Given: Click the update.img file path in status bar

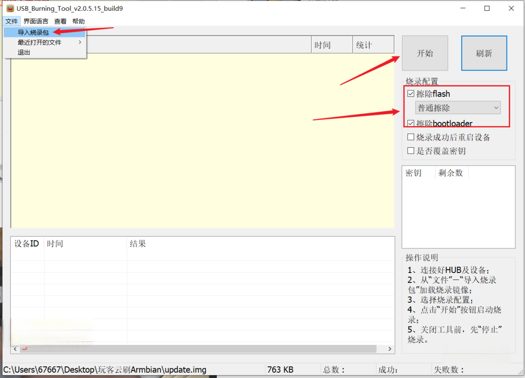Looking at the screenshot, I should pos(105,370).
